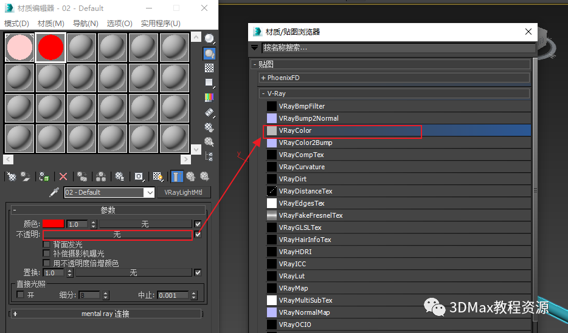This screenshot has height=333, width=568.
Task: Select the third sample slot in top row
Action: [x=81, y=47]
